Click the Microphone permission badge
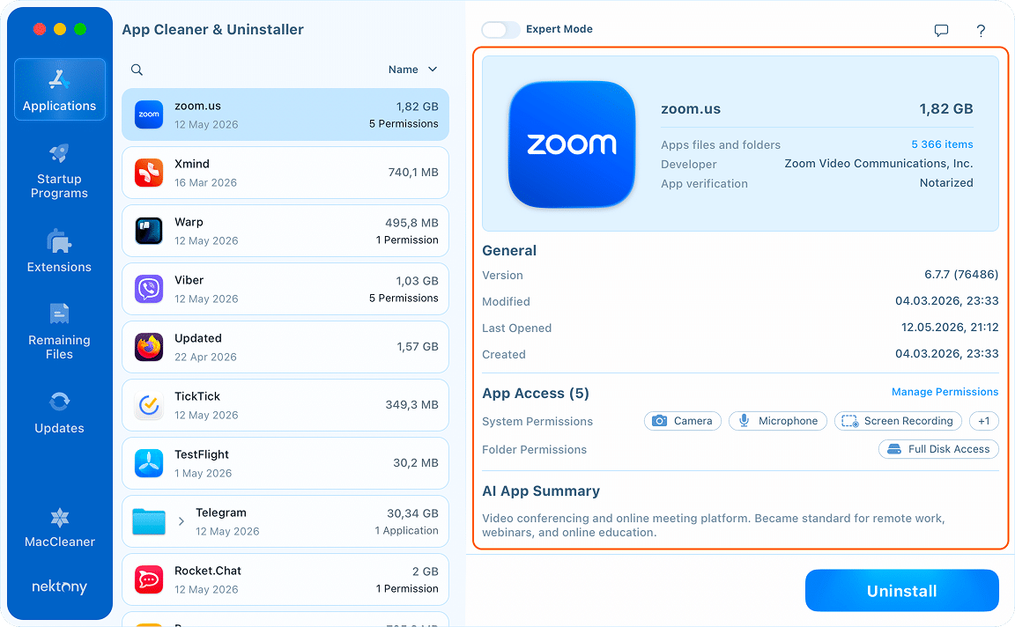This screenshot has height=627, width=1015. (x=778, y=421)
